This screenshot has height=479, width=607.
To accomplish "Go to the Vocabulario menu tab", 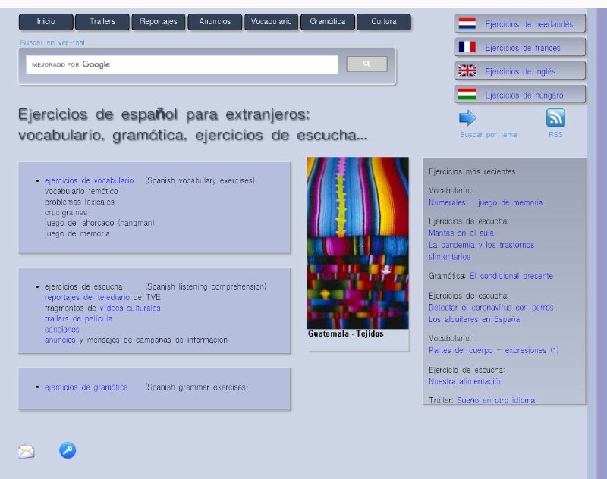I will pyautogui.click(x=271, y=22).
